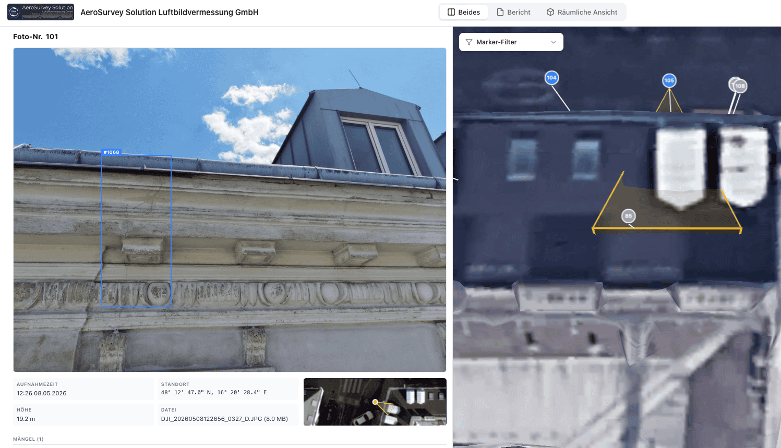
Task: Open the overhead minimap thumbnail
Action: (x=375, y=402)
